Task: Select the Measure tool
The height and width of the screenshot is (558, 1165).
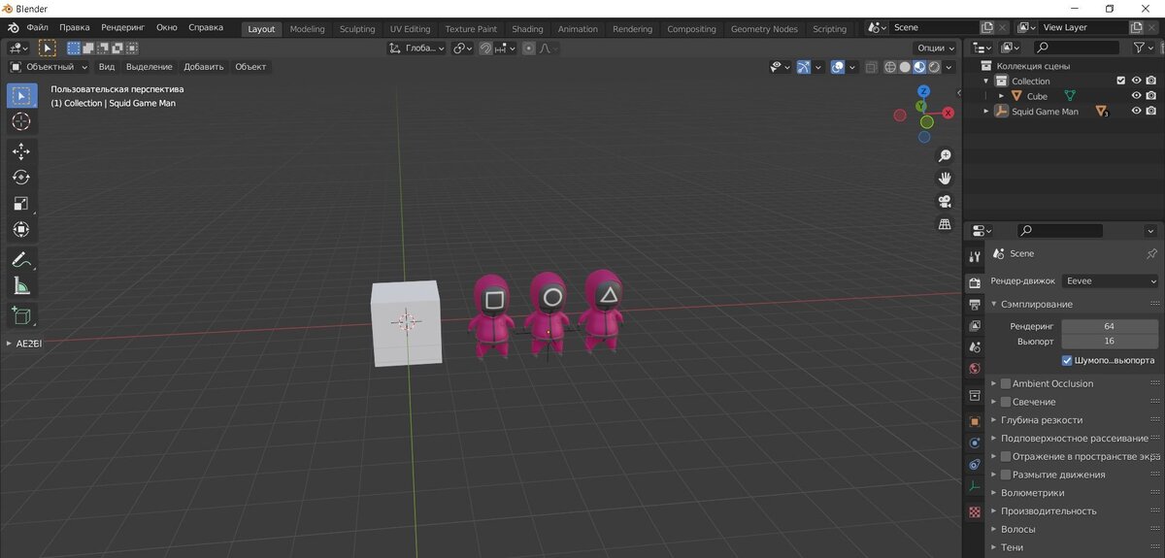Action: click(22, 285)
